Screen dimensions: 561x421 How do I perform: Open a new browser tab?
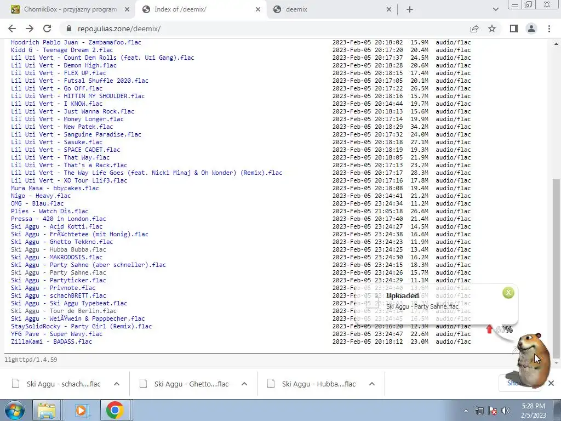[410, 9]
